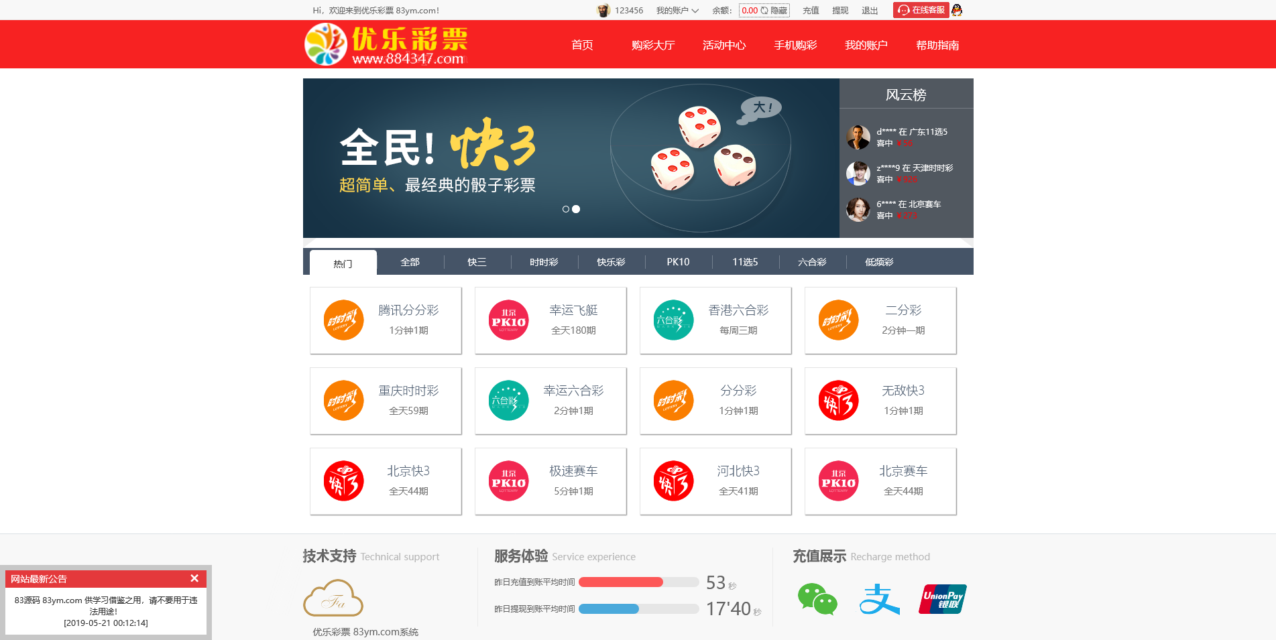Viewport: 1276px width, 640px height.
Task: Click the announcement date 2019-05-21 text
Action: click(106, 623)
